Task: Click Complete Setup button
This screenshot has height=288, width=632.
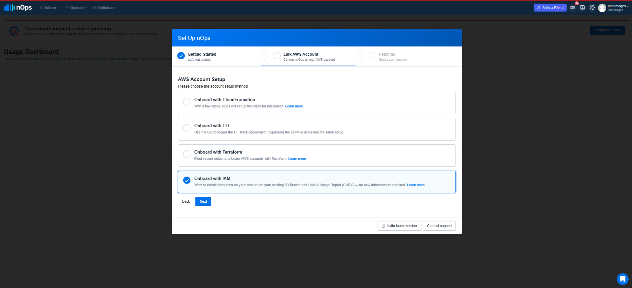Action: 607,30
